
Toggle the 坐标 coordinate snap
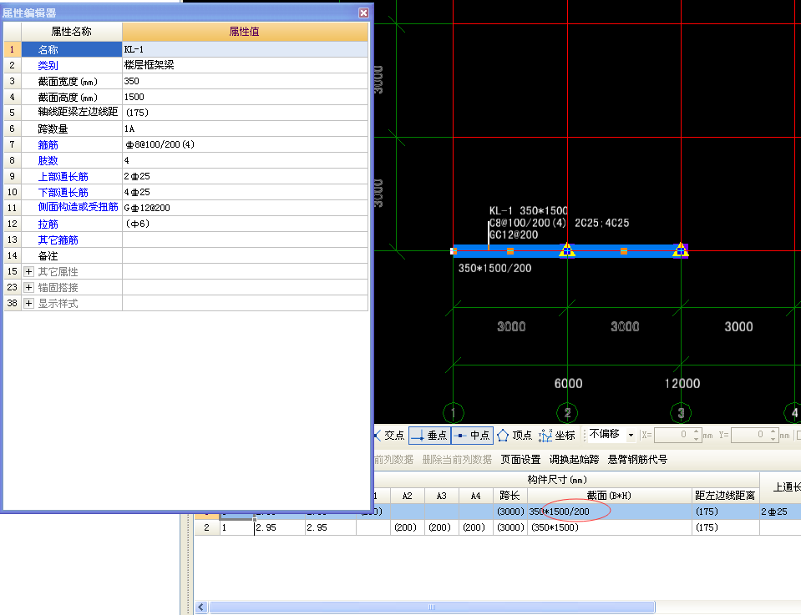(x=557, y=435)
